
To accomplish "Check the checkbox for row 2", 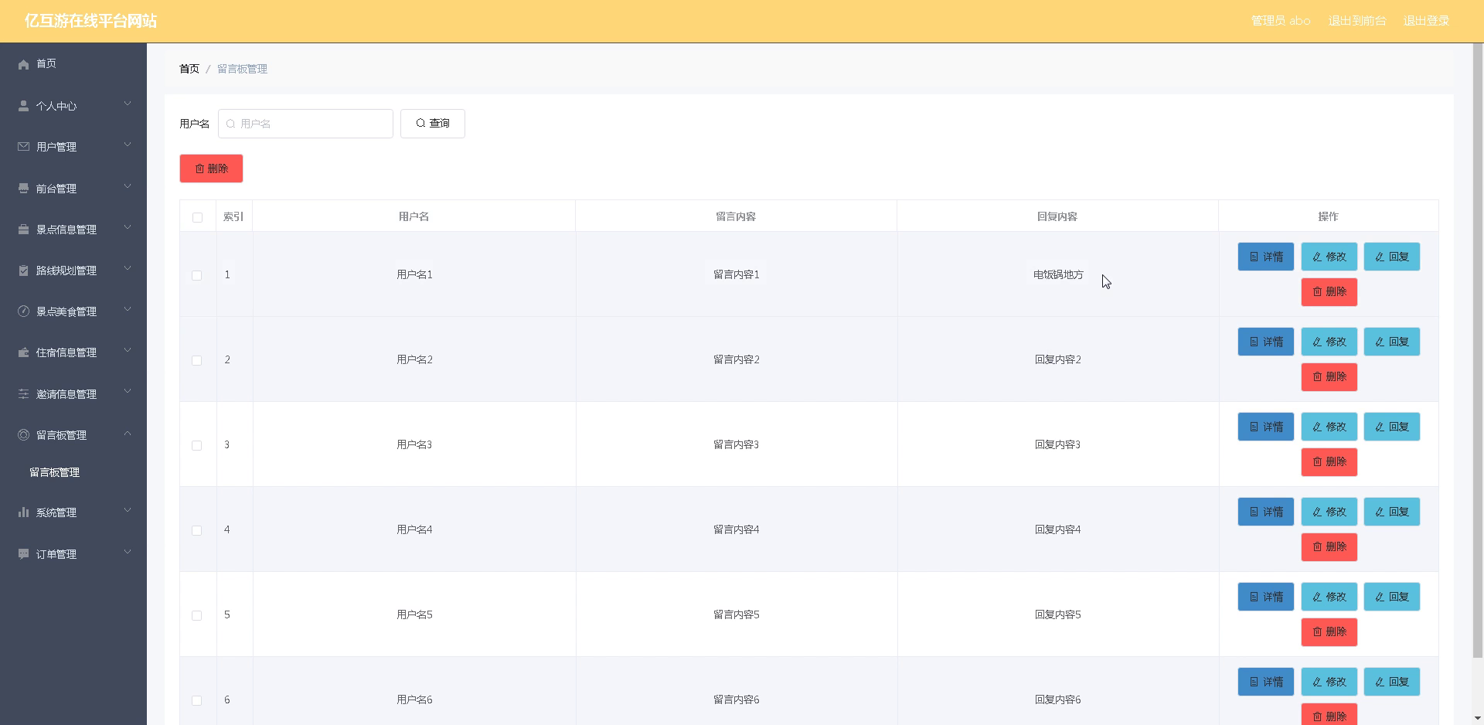I will point(197,360).
